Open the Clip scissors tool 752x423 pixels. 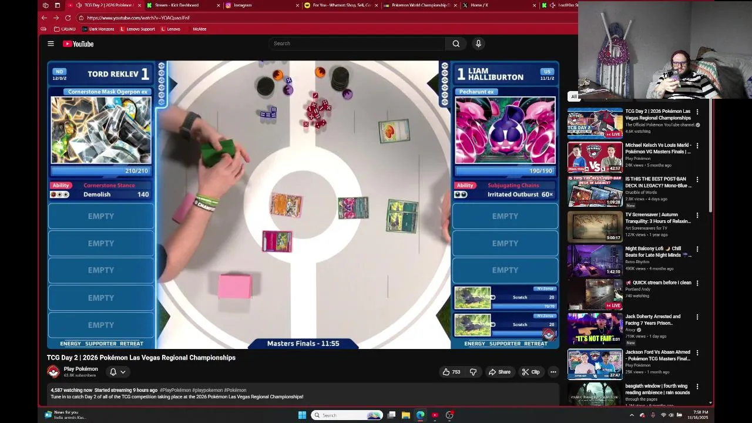[531, 372]
